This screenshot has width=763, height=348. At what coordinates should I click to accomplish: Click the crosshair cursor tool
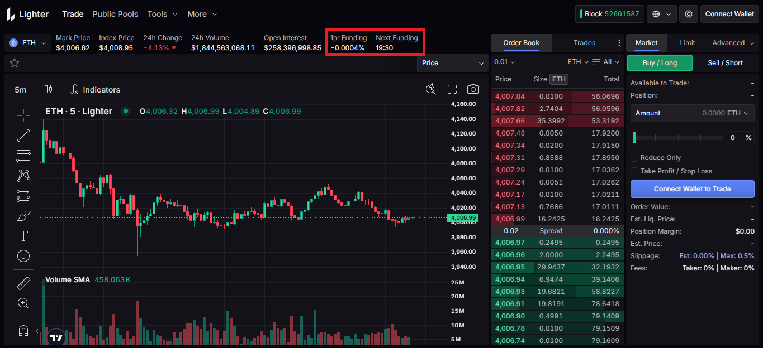coord(23,115)
